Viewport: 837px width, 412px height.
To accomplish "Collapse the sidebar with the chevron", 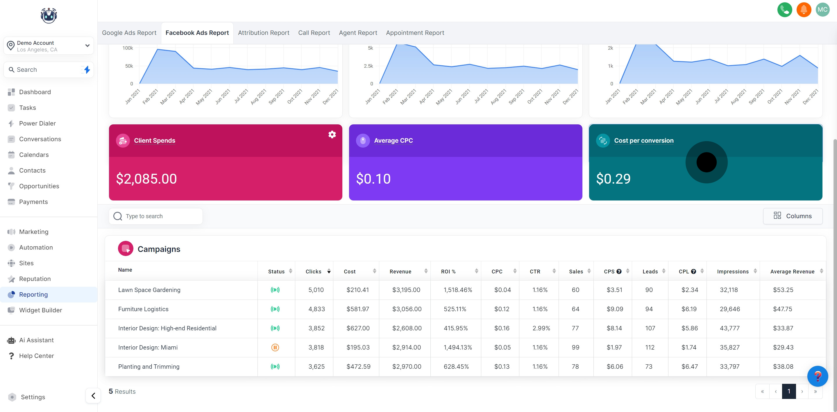I will [x=93, y=396].
